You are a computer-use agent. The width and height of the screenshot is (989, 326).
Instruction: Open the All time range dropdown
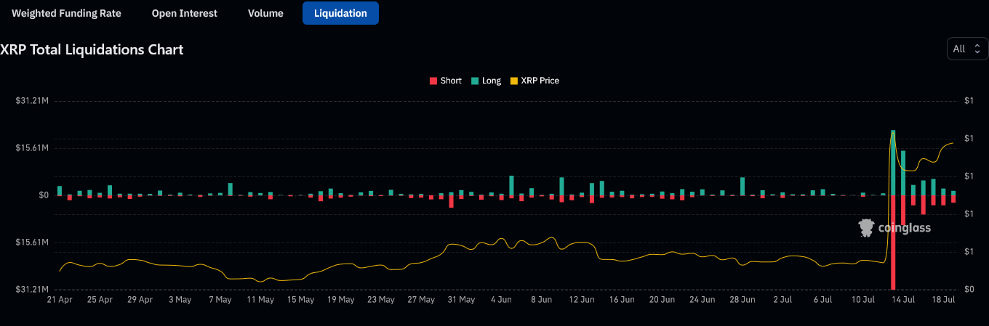(x=966, y=49)
